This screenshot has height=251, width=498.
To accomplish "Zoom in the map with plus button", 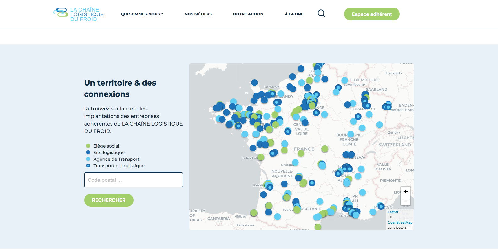I will coord(406,191).
